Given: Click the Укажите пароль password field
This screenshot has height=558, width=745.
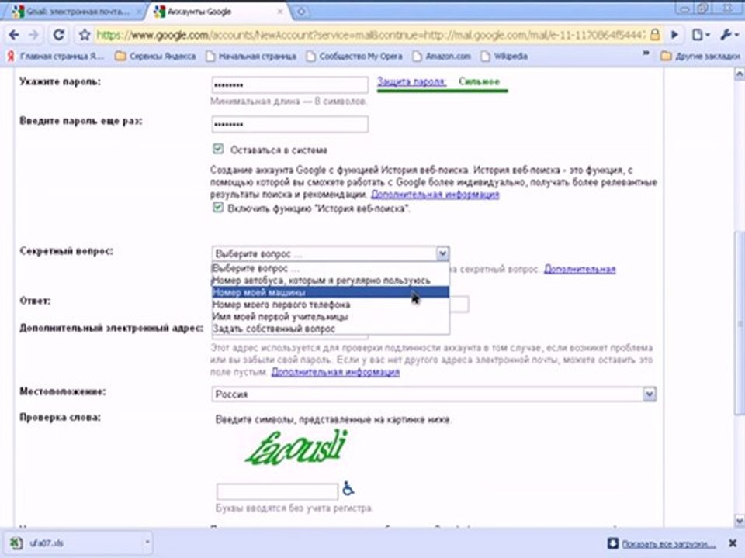Looking at the screenshot, I should pos(289,85).
